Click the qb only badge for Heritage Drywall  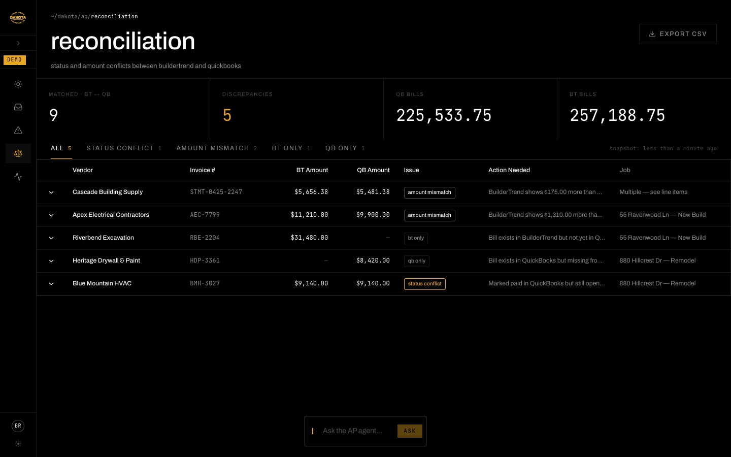417,261
